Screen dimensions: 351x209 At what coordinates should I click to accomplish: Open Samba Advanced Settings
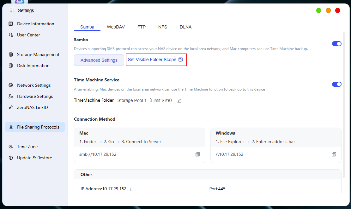99,60
